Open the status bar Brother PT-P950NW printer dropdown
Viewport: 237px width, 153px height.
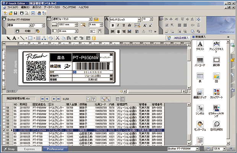tap(197, 149)
